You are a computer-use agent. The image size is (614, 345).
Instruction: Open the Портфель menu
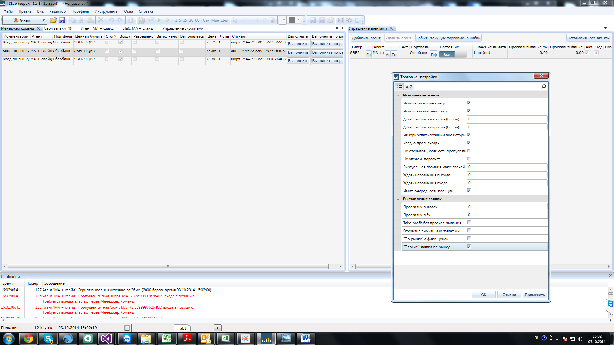click(x=80, y=11)
